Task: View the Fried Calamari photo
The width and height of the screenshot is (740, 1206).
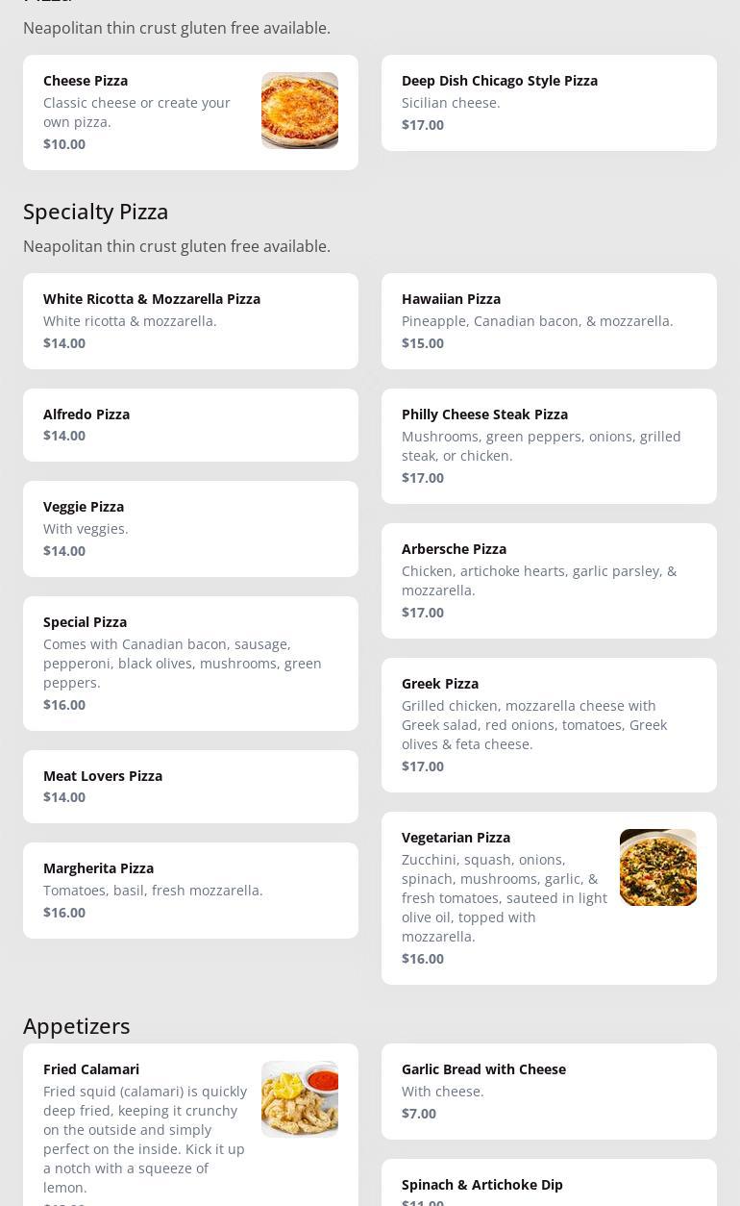Action: [x=299, y=1098]
